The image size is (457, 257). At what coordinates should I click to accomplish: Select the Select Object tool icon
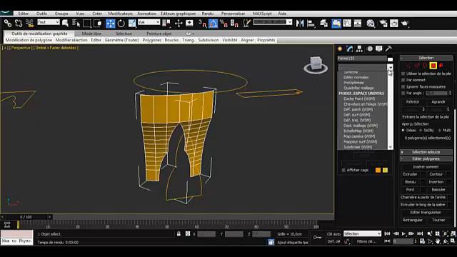pos(65,23)
